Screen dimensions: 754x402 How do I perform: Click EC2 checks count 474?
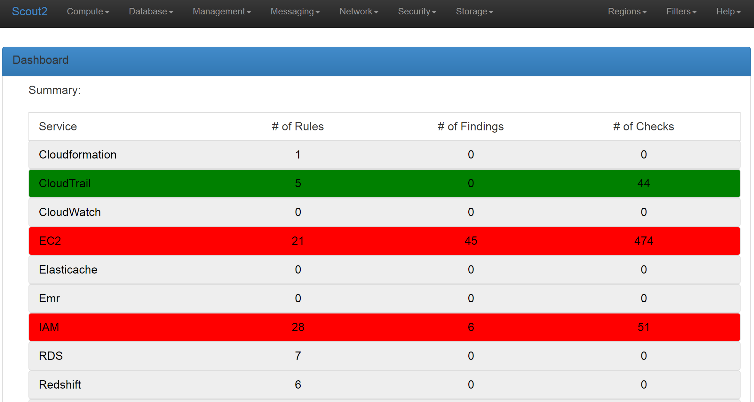[x=644, y=241]
